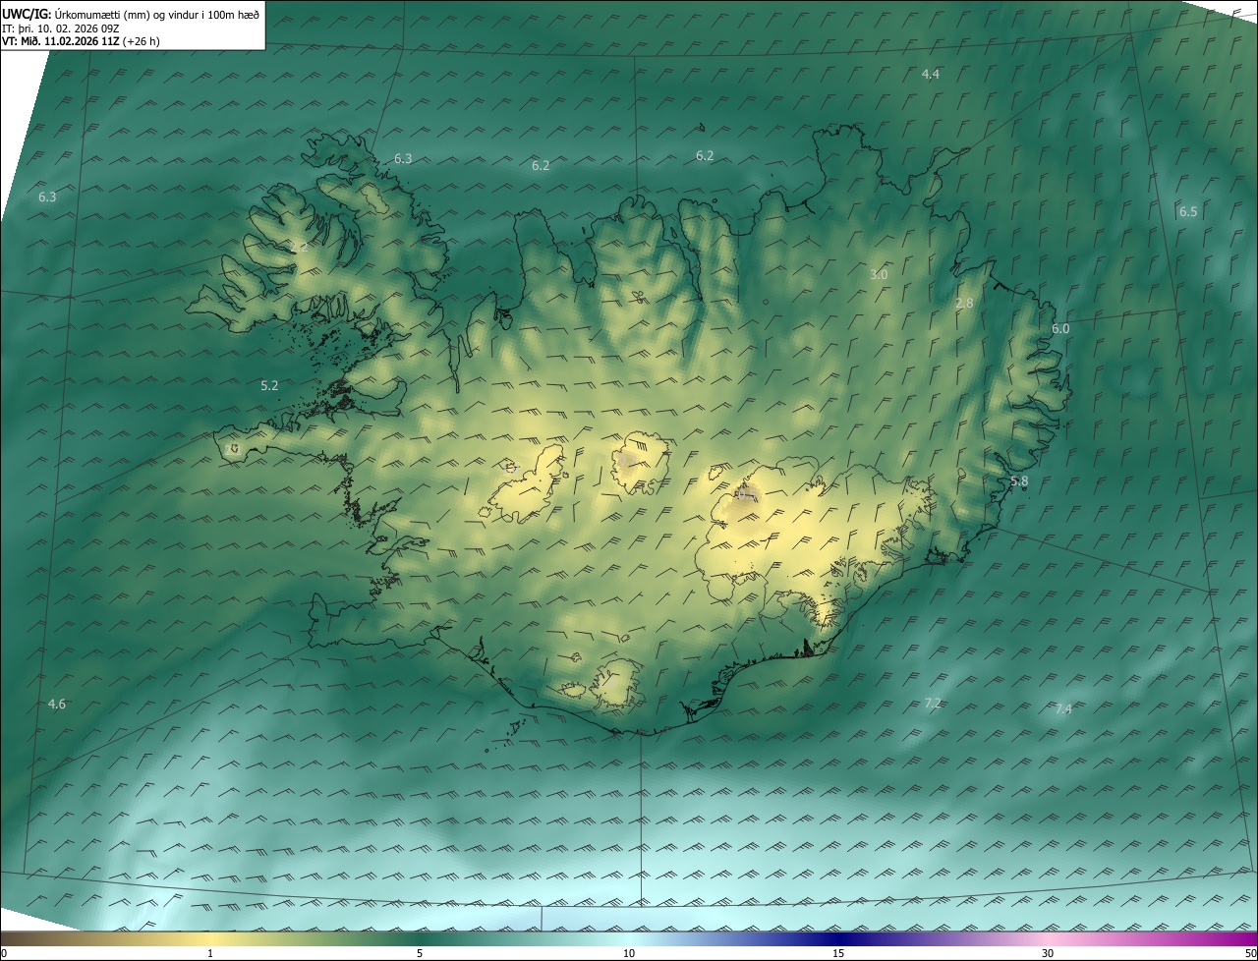The width and height of the screenshot is (1258, 961).
Task: Click the 7.2 value label on the map
Action: (933, 704)
